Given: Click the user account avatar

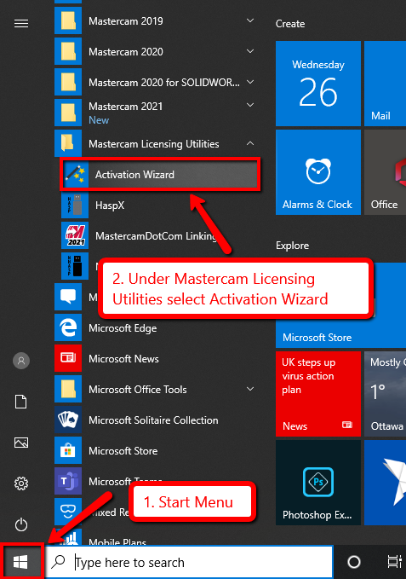Looking at the screenshot, I should (x=21, y=361).
